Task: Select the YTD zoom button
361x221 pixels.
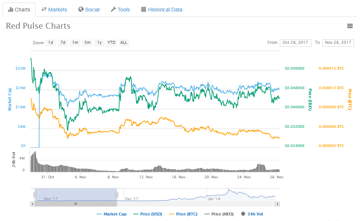Action: (x=112, y=42)
